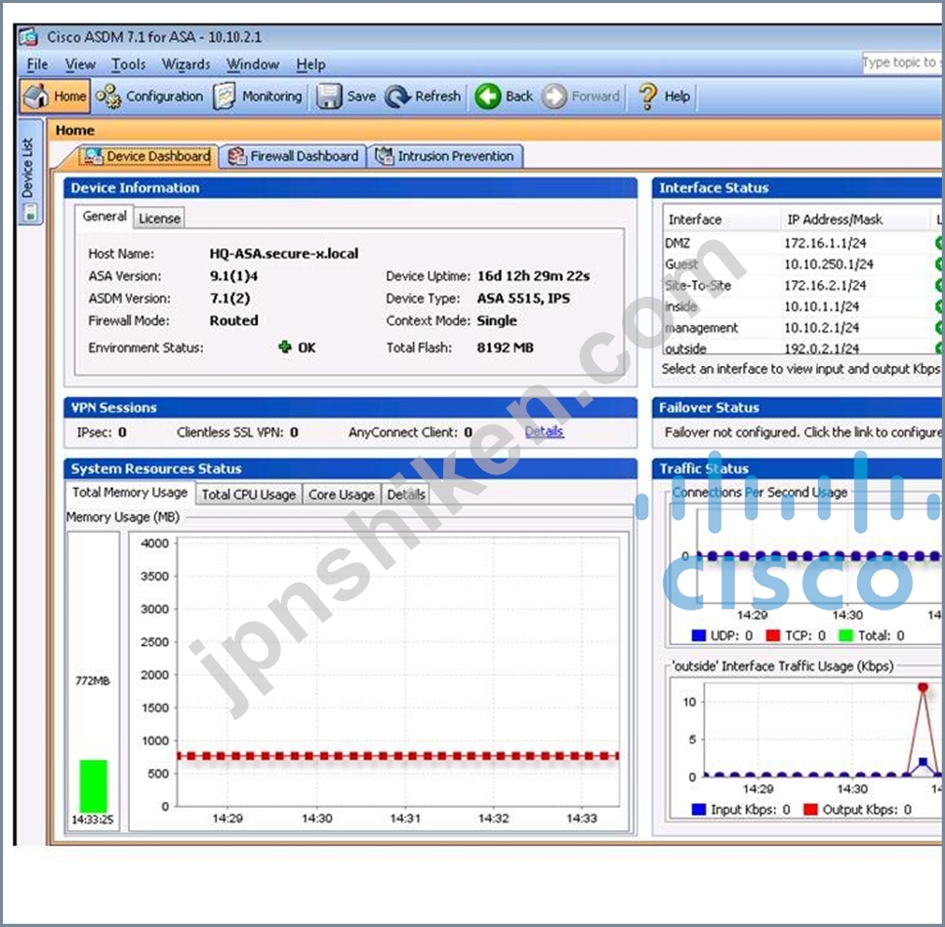This screenshot has height=927, width=945.
Task: Click the blue Input Kbps legend swatch
Action: point(699,809)
